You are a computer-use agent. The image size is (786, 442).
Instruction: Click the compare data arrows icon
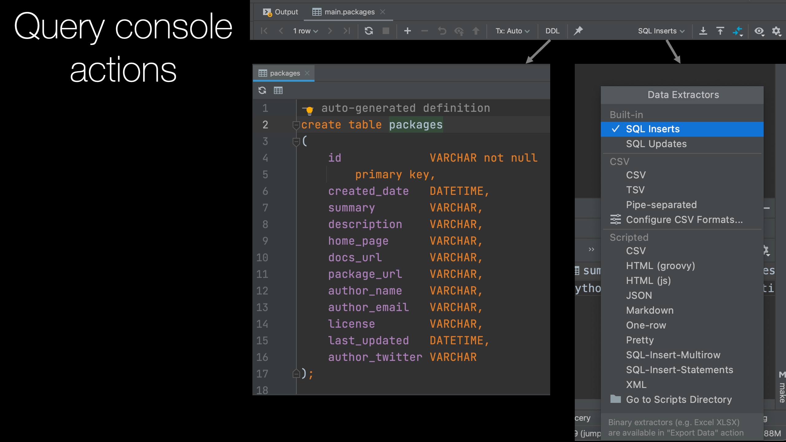737,31
